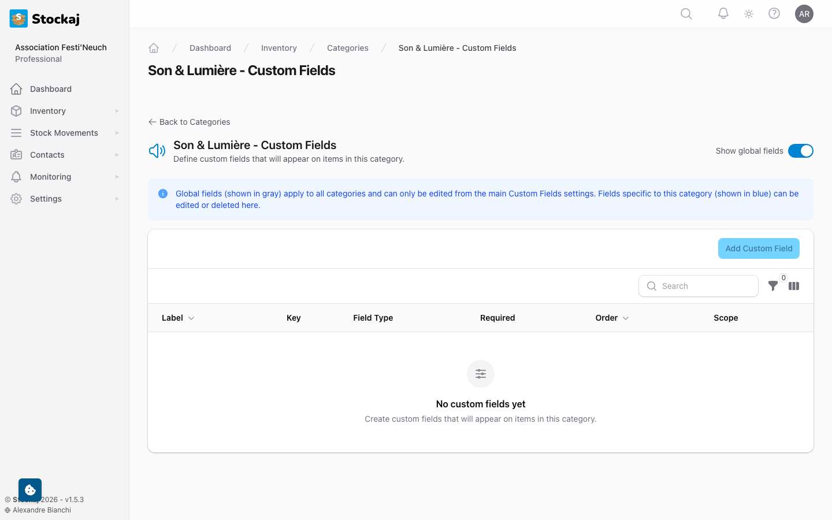The height and width of the screenshot is (520, 832).
Task: Go to home via breadcrumb house icon
Action: pos(154,48)
